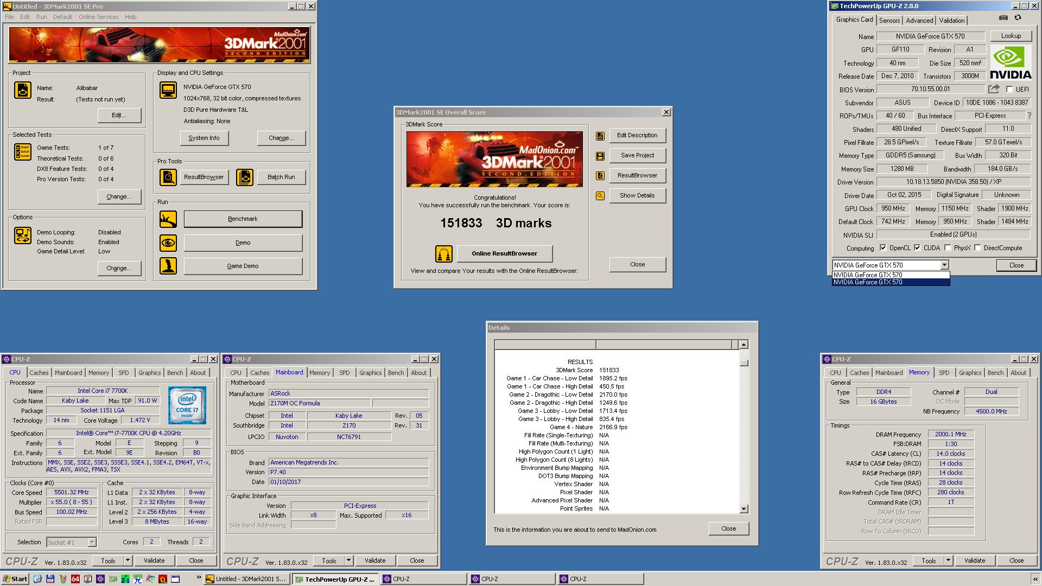Expand the quick launch overflow chevron
1042x586 pixels.
click(199, 577)
